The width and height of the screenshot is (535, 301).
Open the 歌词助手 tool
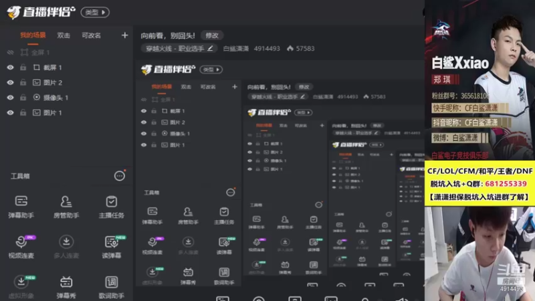(x=111, y=287)
